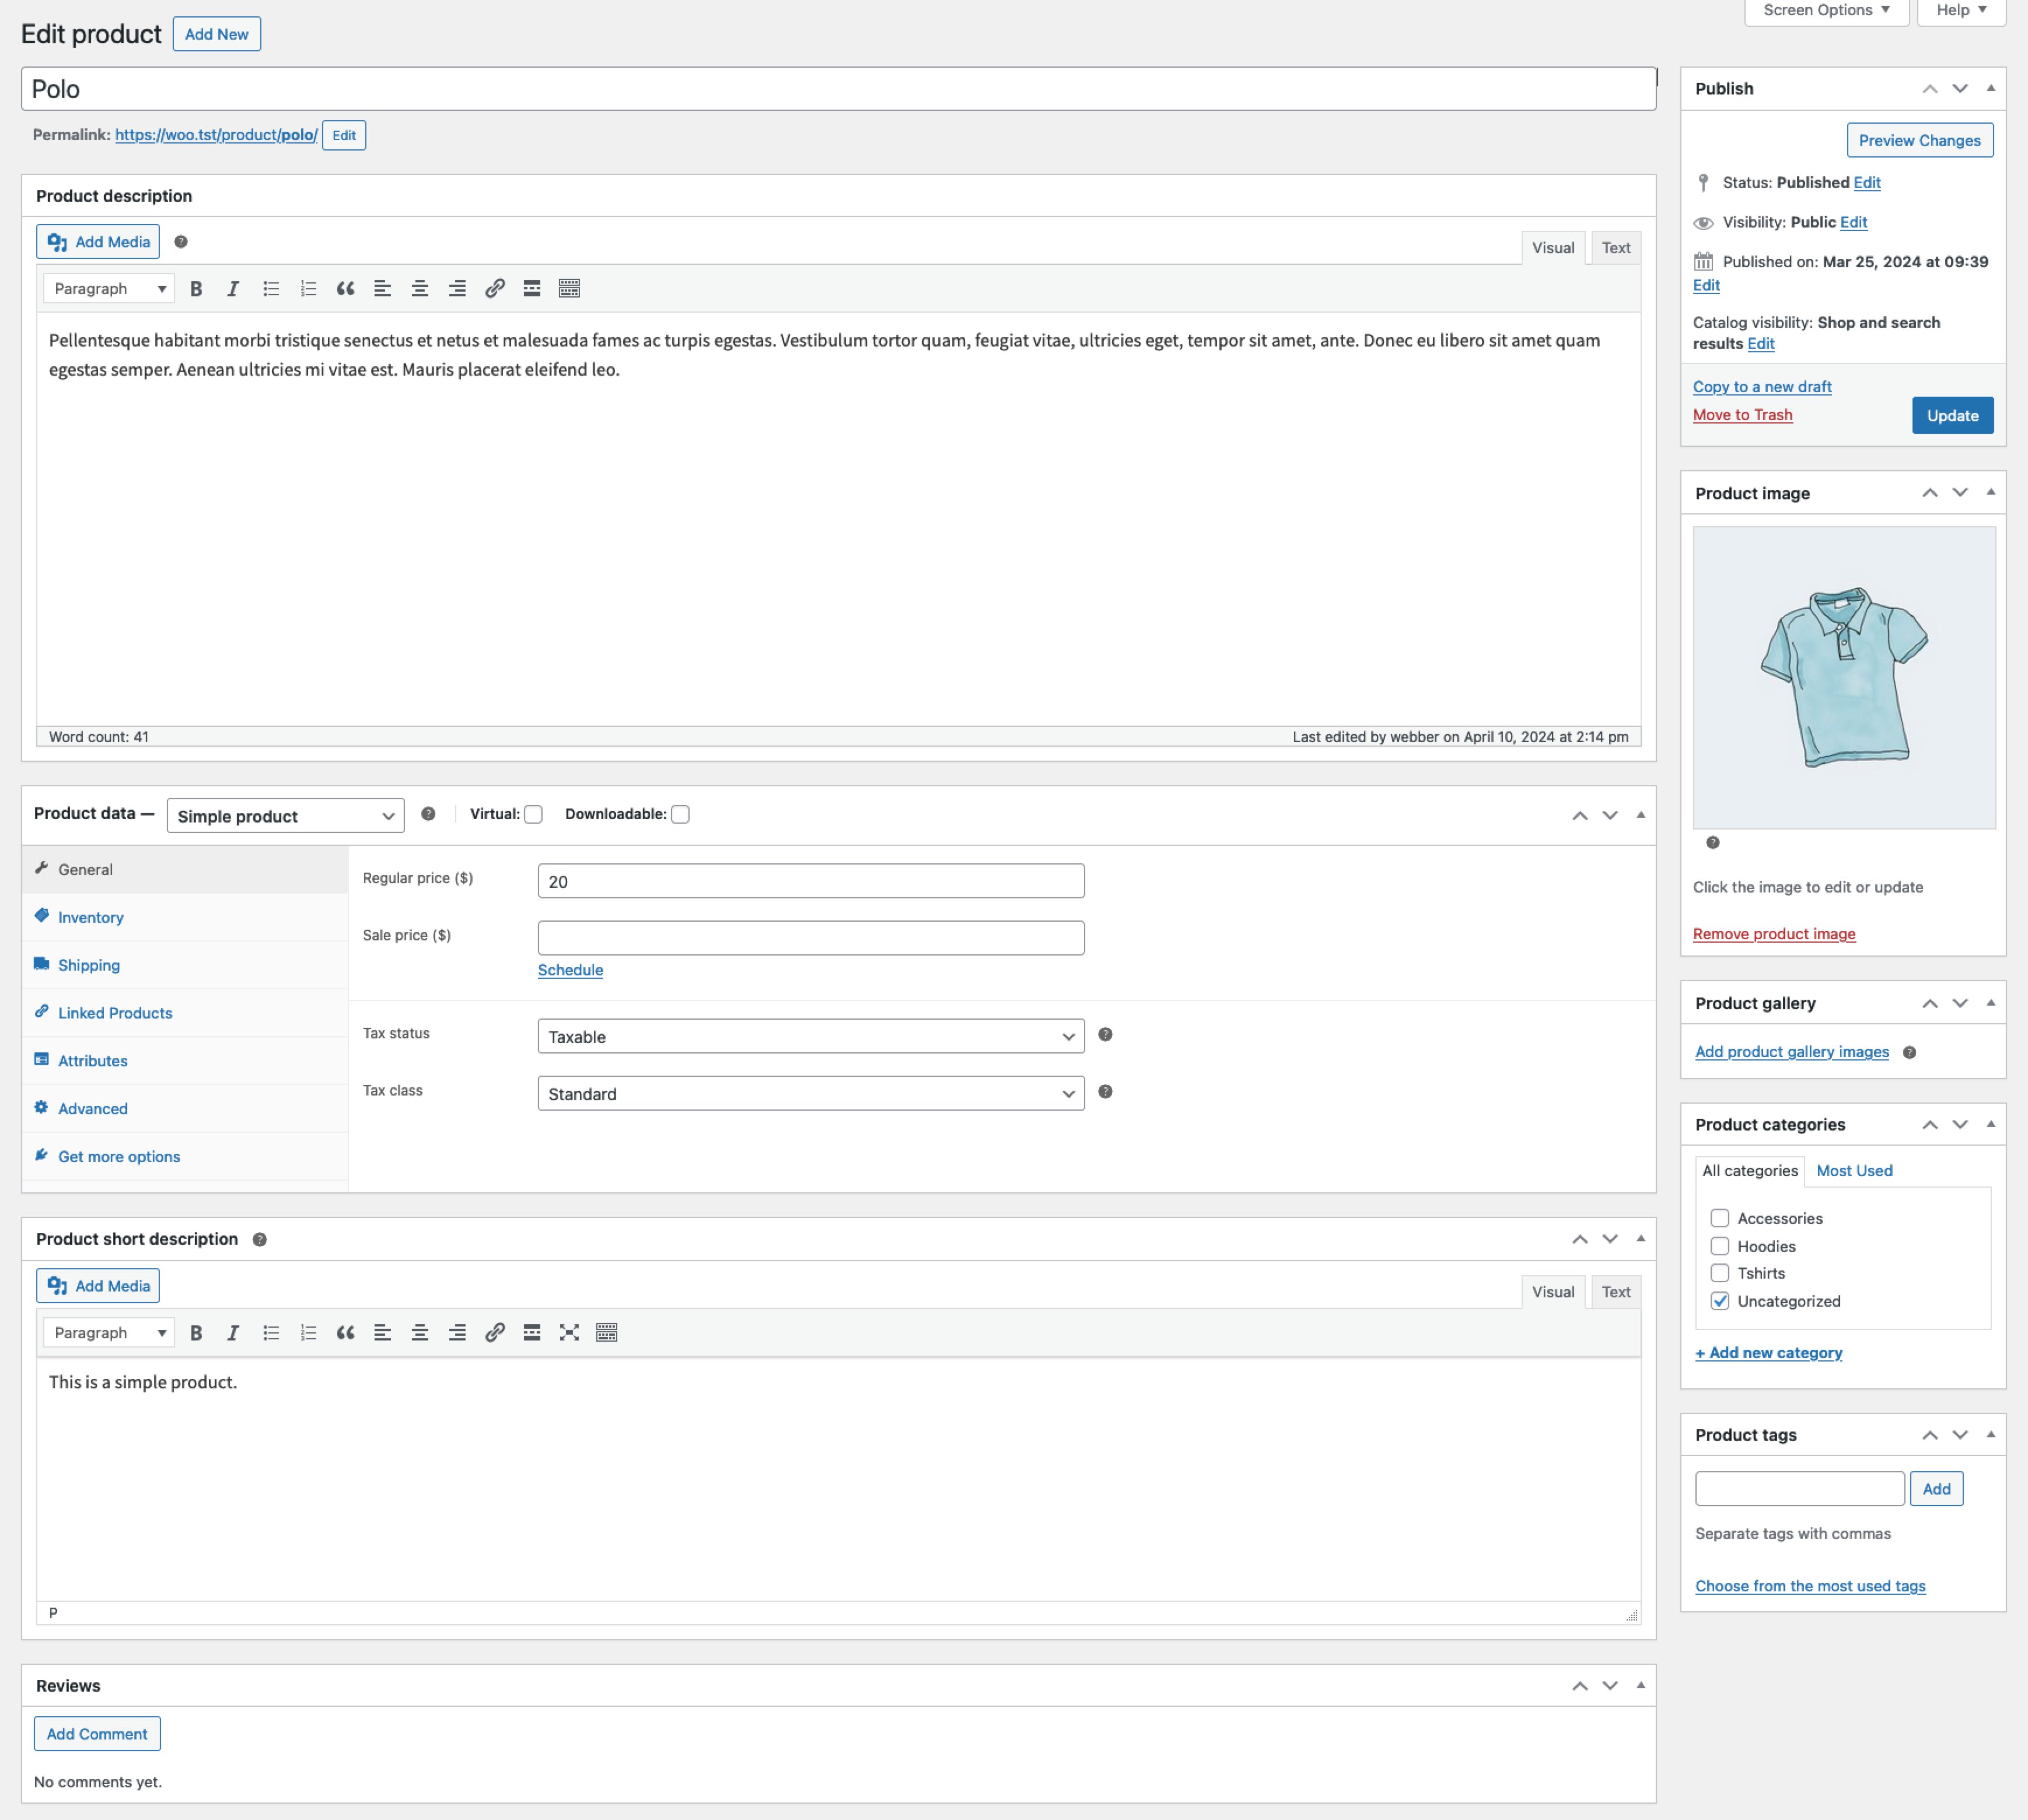Viewport: 2028px width, 1820px height.
Task: Toggle bold in product description toolbar
Action: [196, 289]
